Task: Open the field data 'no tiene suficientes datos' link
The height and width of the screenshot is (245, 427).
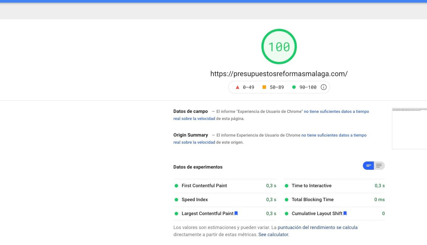Action: (336, 111)
